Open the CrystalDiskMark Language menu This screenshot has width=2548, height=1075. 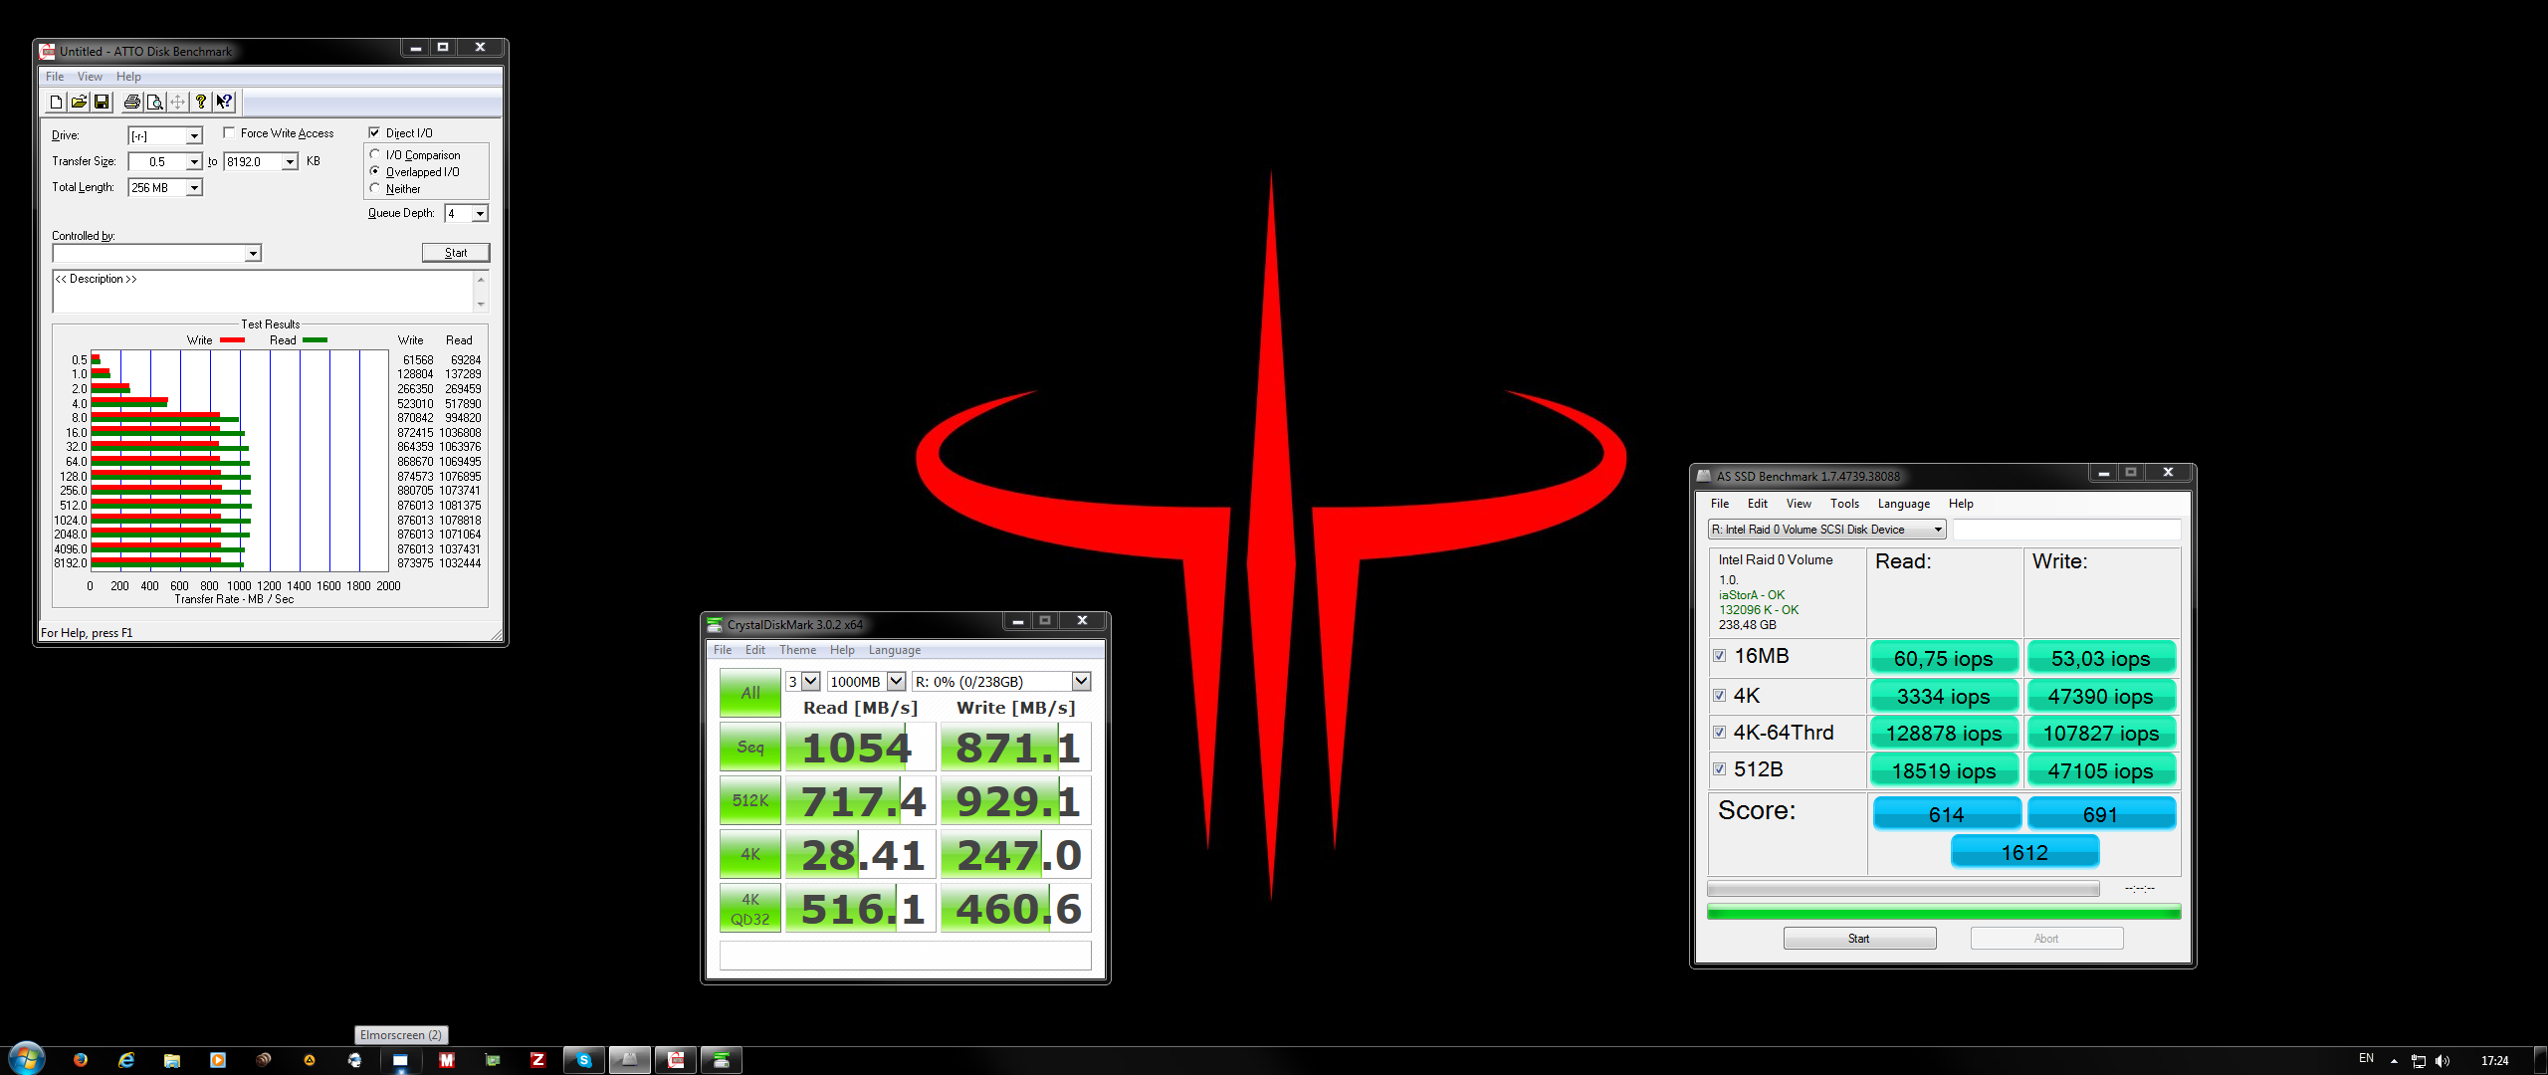[894, 650]
